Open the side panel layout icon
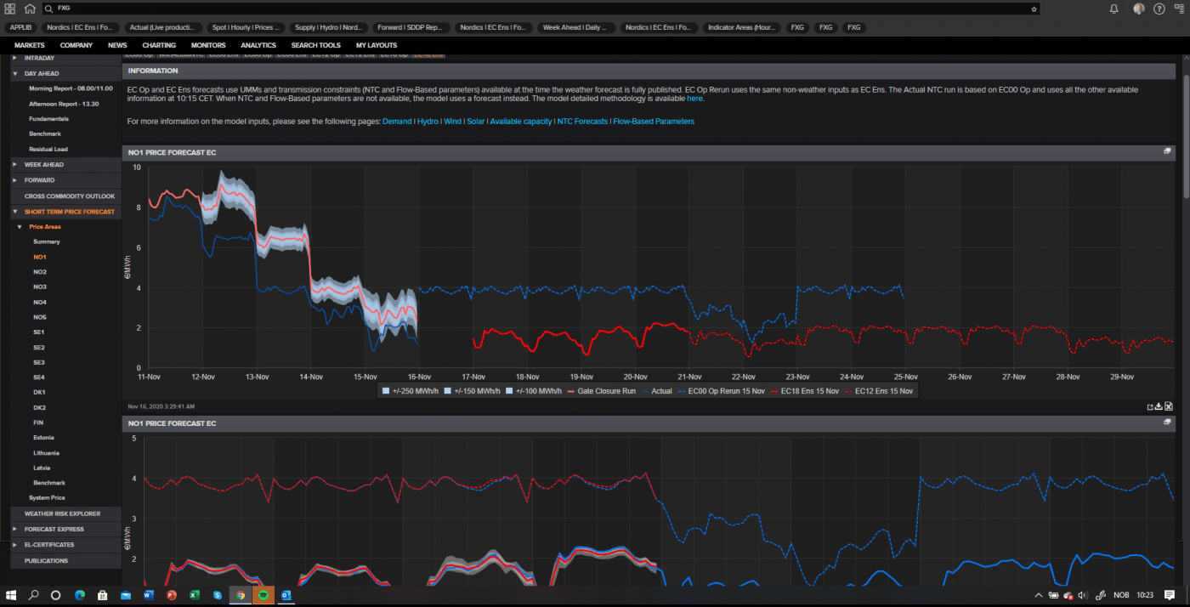The image size is (1190, 607). click(1179, 9)
